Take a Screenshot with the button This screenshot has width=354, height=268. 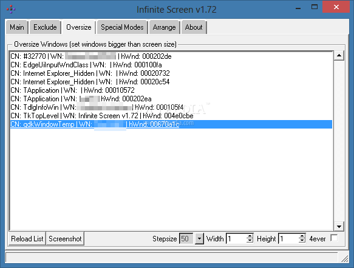[65, 239]
